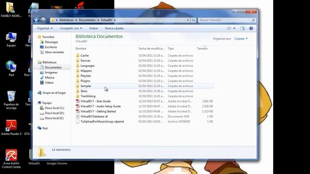Screen dimensions: 310x174
Task: Select Red in the navigation pane
Action: pos(45,128)
